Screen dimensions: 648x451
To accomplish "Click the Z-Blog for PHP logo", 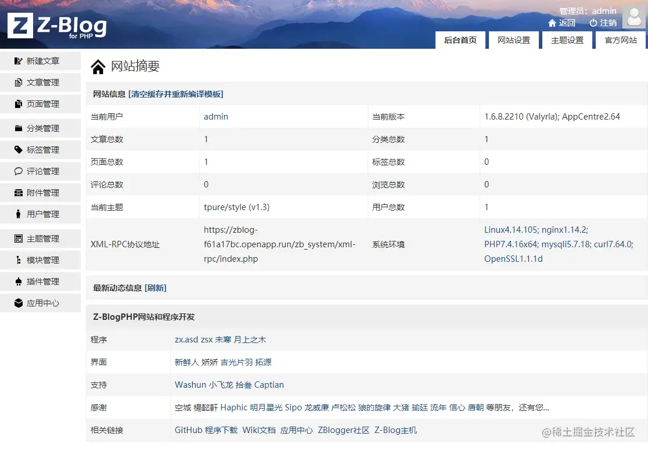I will tap(57, 26).
